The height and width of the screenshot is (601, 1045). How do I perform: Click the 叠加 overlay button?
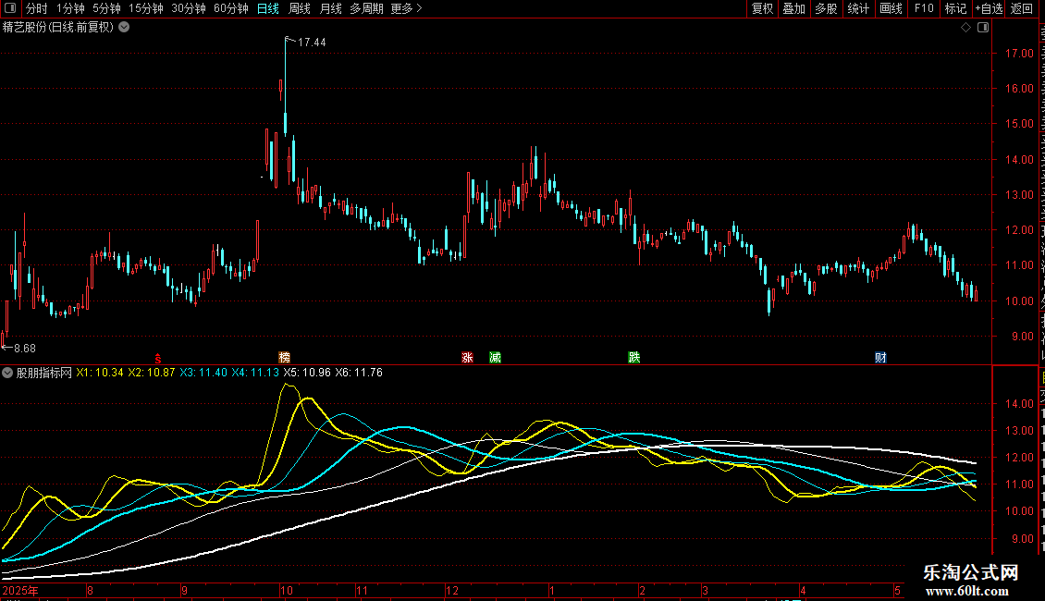point(793,8)
